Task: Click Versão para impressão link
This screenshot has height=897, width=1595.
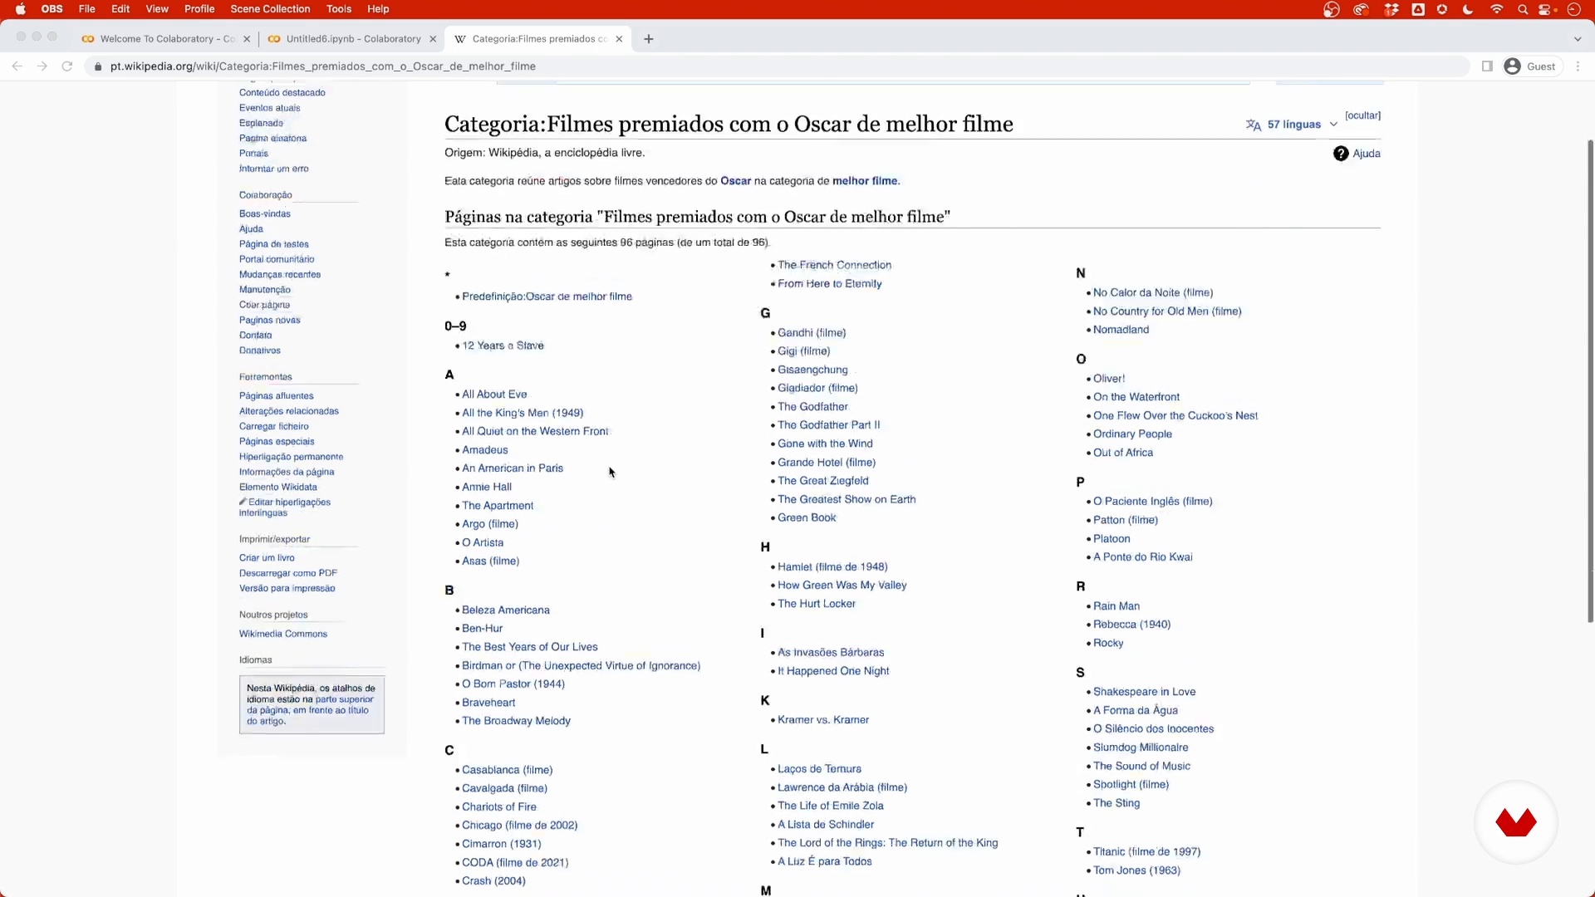Action: [287, 589]
